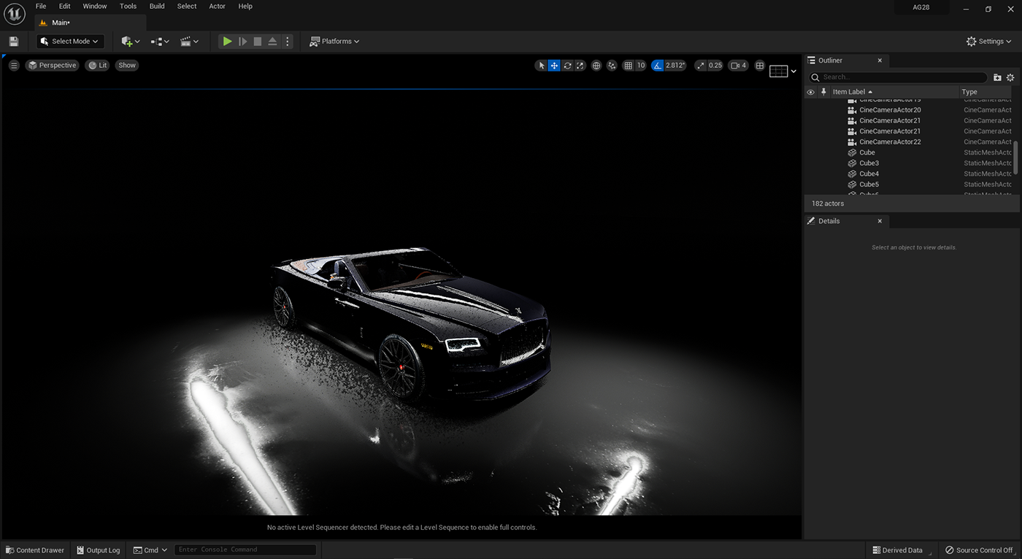Viewport: 1022px width, 559px height.
Task: Switch to the Details tab
Action: [830, 220]
